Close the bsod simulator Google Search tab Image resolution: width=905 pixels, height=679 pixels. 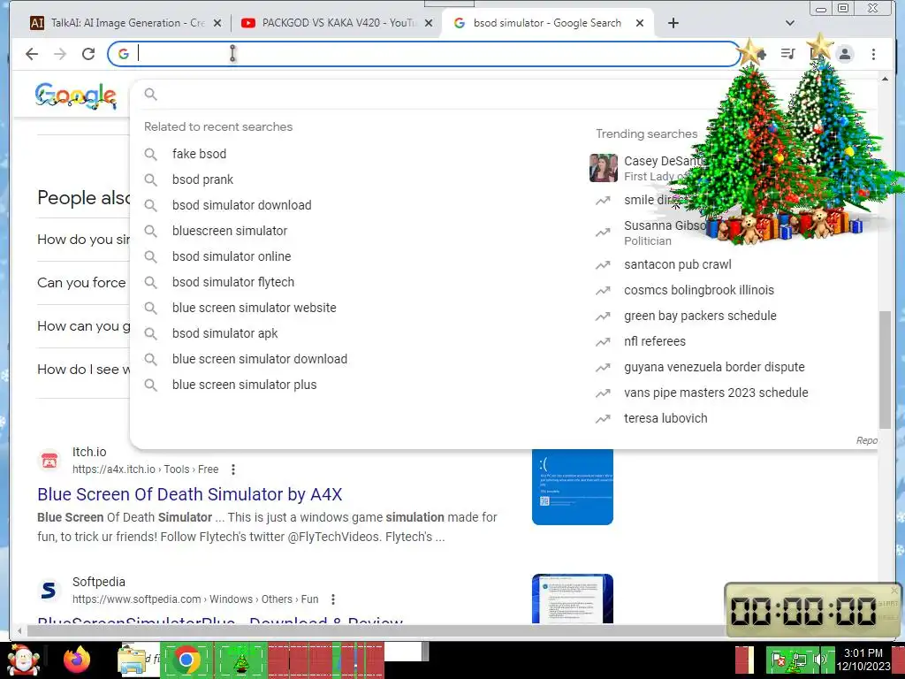click(x=640, y=23)
